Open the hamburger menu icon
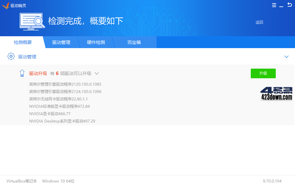This screenshot has width=295, height=186. pos(274,5)
